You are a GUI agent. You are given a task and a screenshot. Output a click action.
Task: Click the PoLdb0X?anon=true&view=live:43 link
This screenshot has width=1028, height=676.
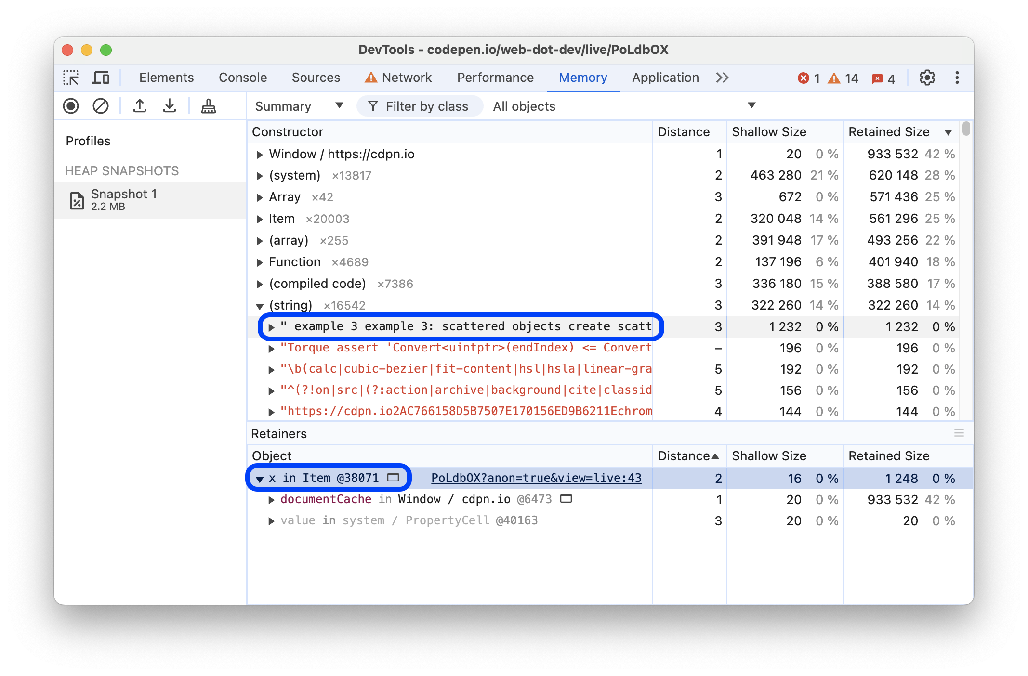[535, 477]
